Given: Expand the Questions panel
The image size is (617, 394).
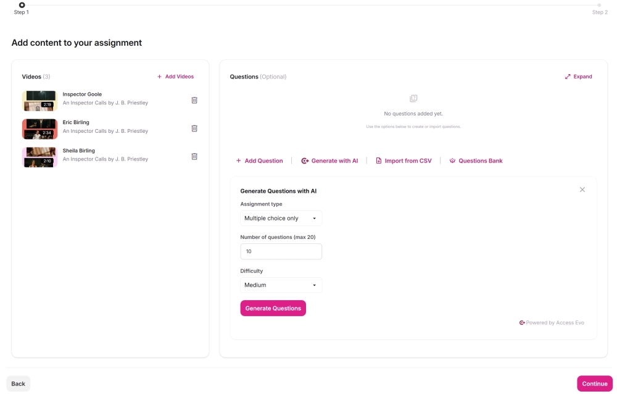Looking at the screenshot, I should (579, 77).
